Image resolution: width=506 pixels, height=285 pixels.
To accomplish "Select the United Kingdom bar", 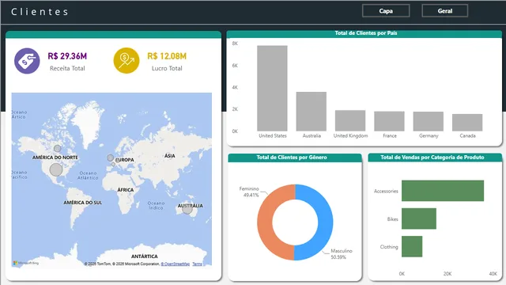I will 350,120.
